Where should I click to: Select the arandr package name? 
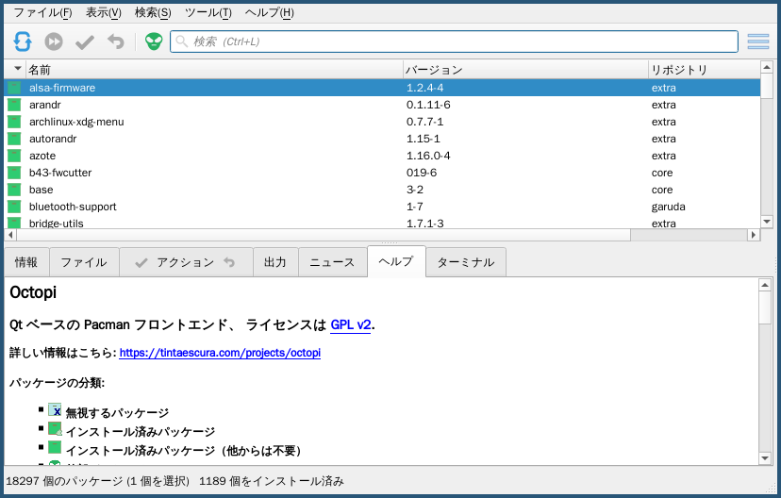coord(45,105)
